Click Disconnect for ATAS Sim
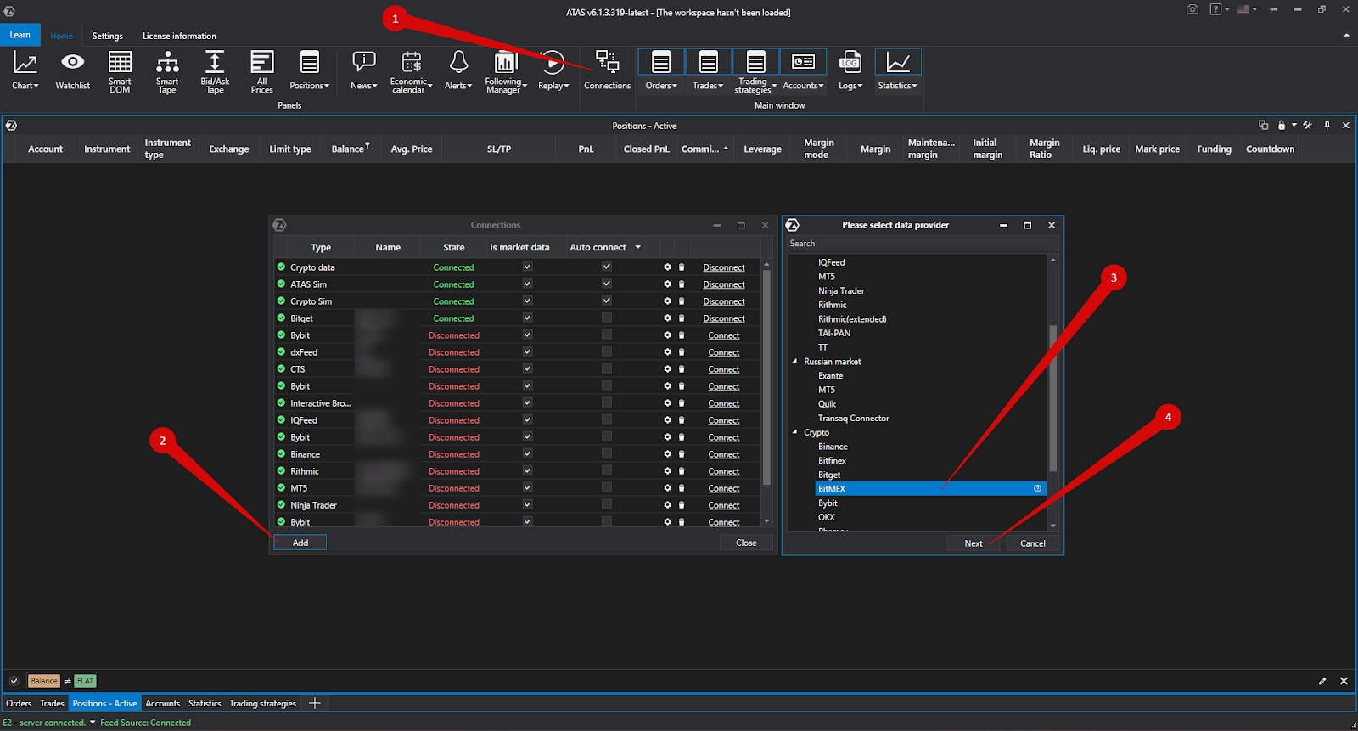 723,284
